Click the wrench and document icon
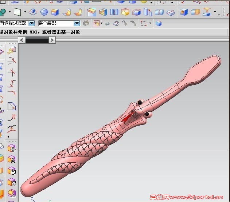This screenshot has width=230, height=202. pos(12,50)
